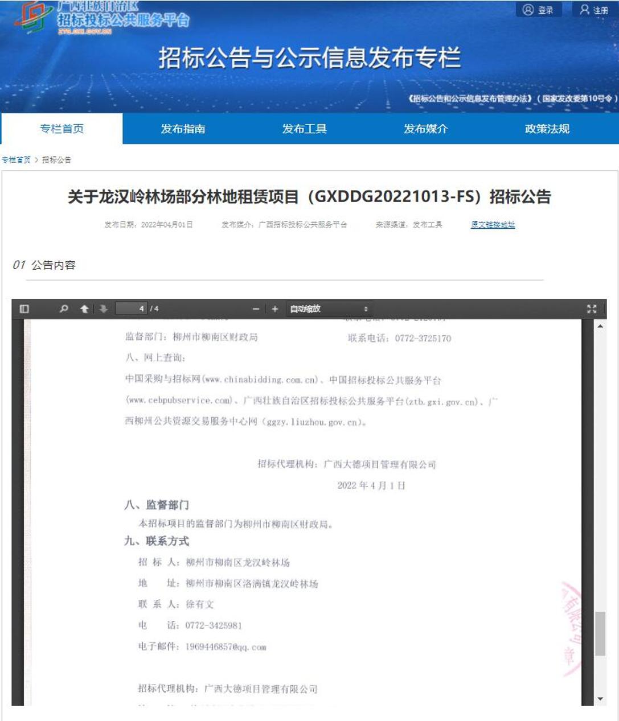The width and height of the screenshot is (619, 721).
Task: Click the 电话：0772-3425981 line
Action: 190,625
